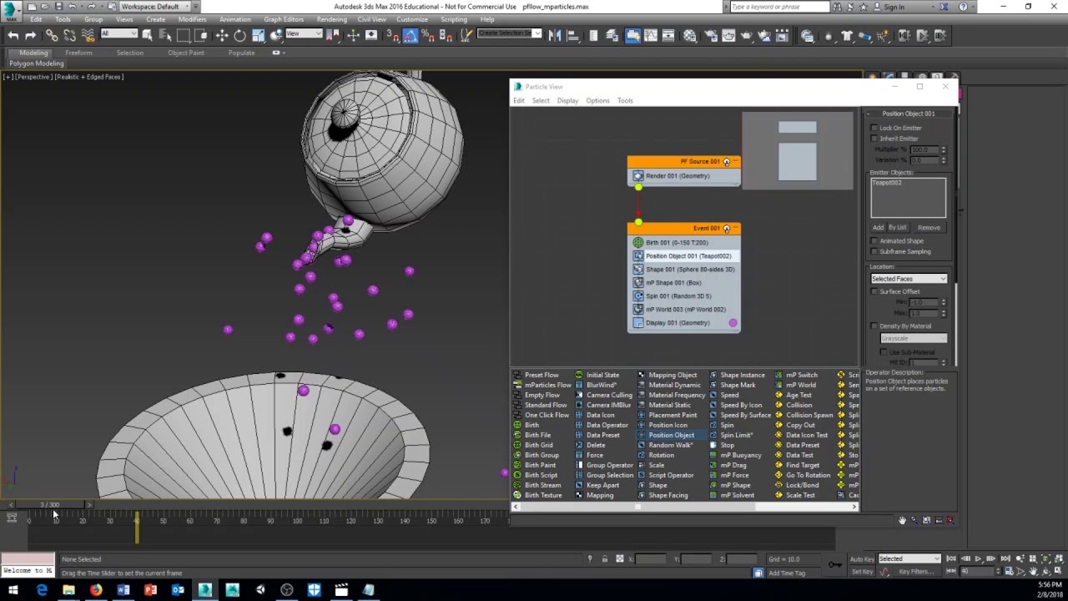Viewport: 1068px width, 601px height.
Task: Enable Subframe Sampling checkbox
Action: pyautogui.click(x=874, y=251)
